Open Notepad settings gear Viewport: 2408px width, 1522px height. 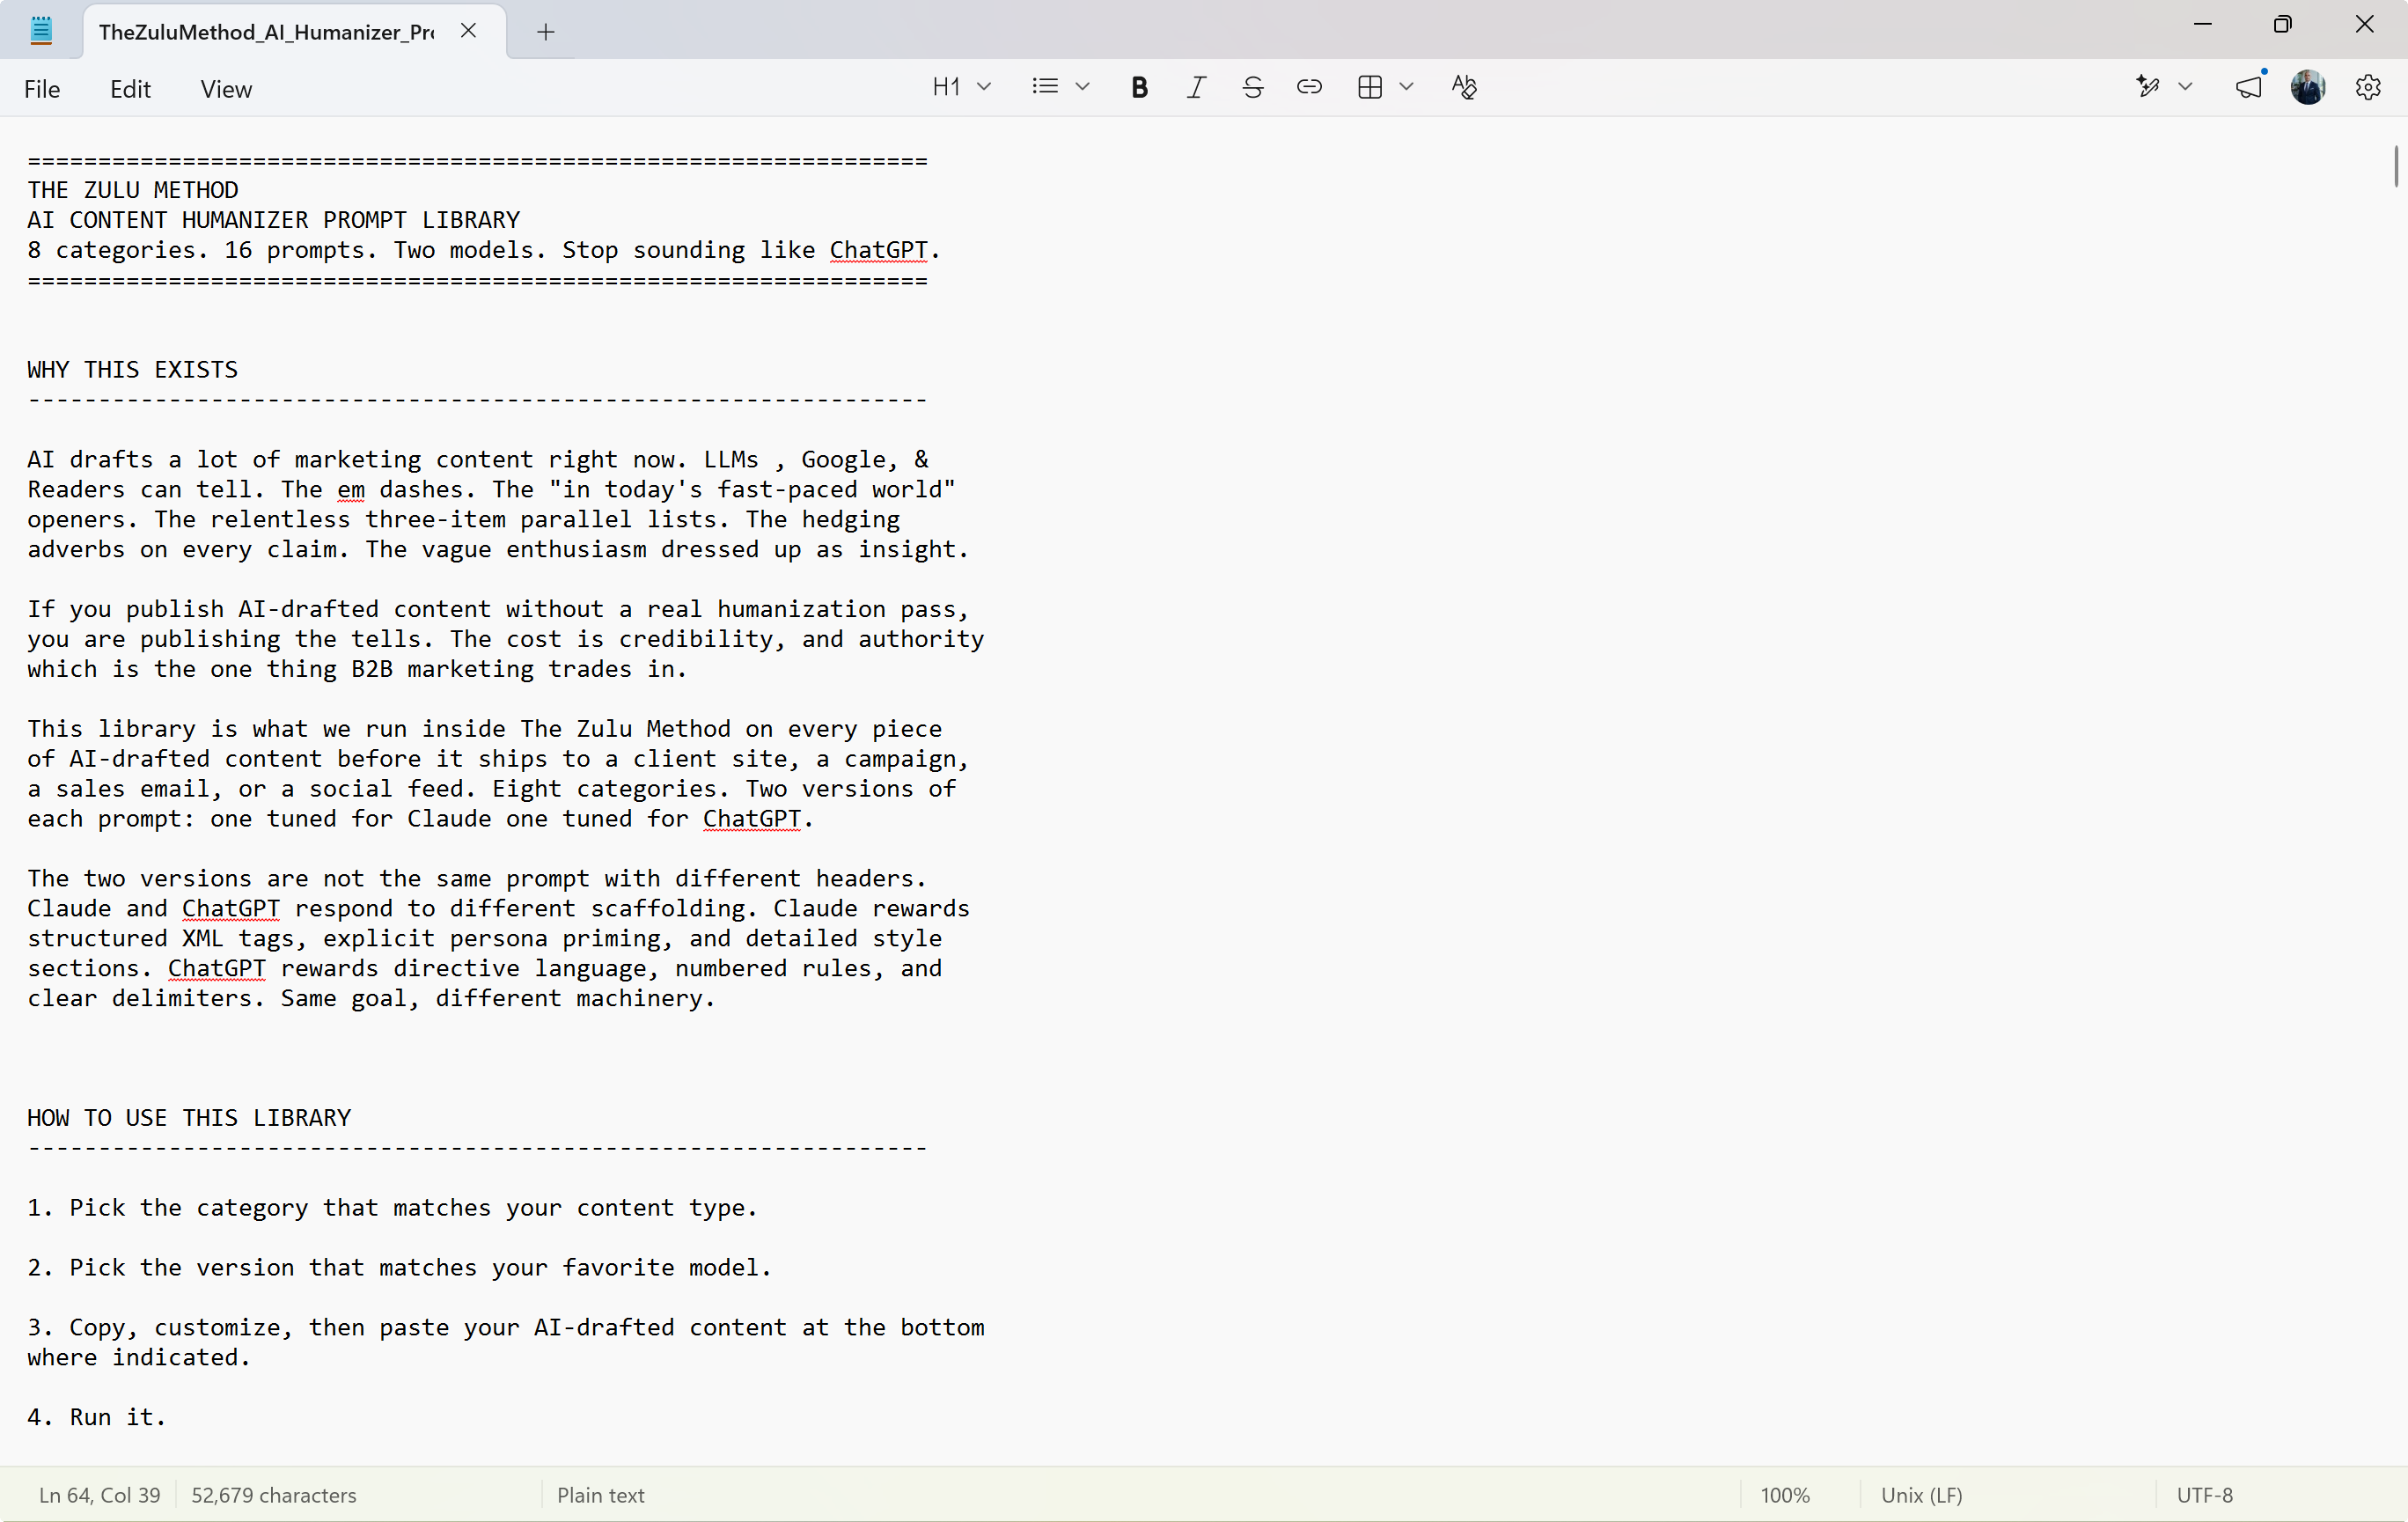click(x=2368, y=87)
